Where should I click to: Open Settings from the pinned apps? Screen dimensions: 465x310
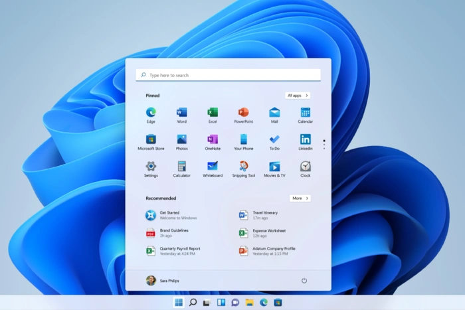pos(151,169)
